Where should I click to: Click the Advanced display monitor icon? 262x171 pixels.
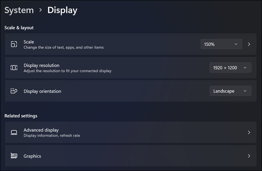click(14, 133)
